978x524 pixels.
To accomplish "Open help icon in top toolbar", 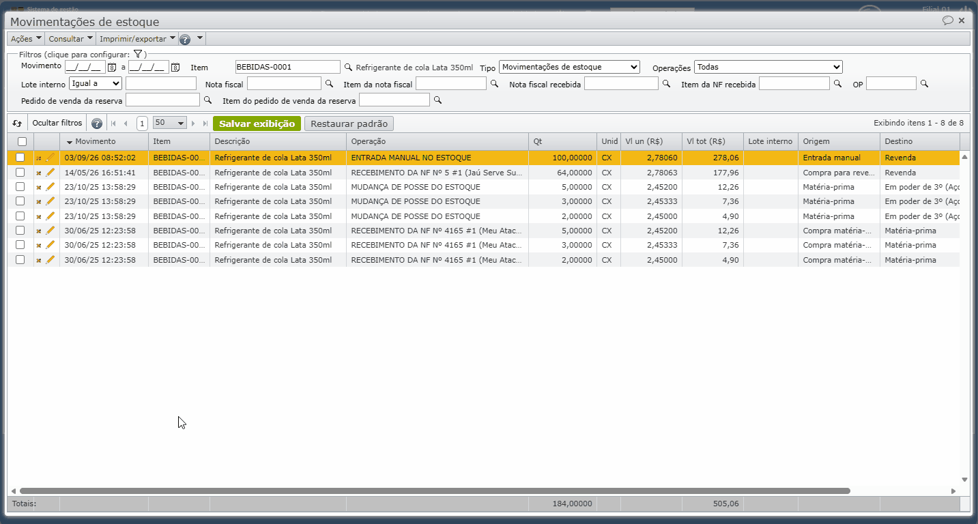I will click(x=185, y=39).
